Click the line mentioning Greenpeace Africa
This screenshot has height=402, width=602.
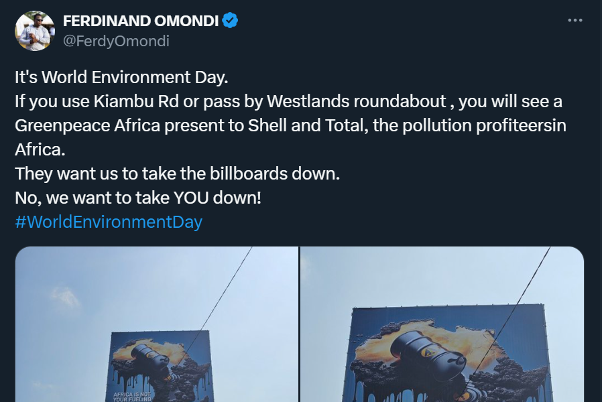pyautogui.click(x=291, y=125)
